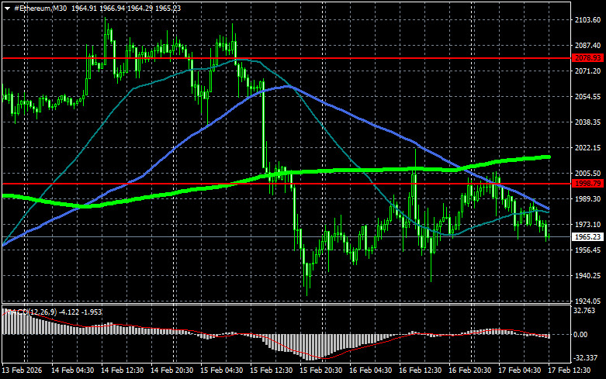Click the 2103.60 price scale value

point(587,20)
